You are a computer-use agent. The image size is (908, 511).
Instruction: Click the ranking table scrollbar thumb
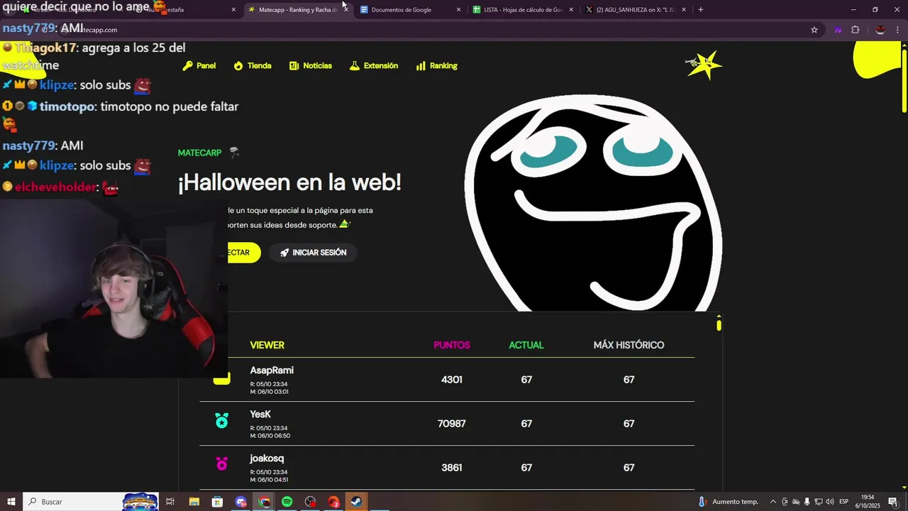tap(719, 324)
